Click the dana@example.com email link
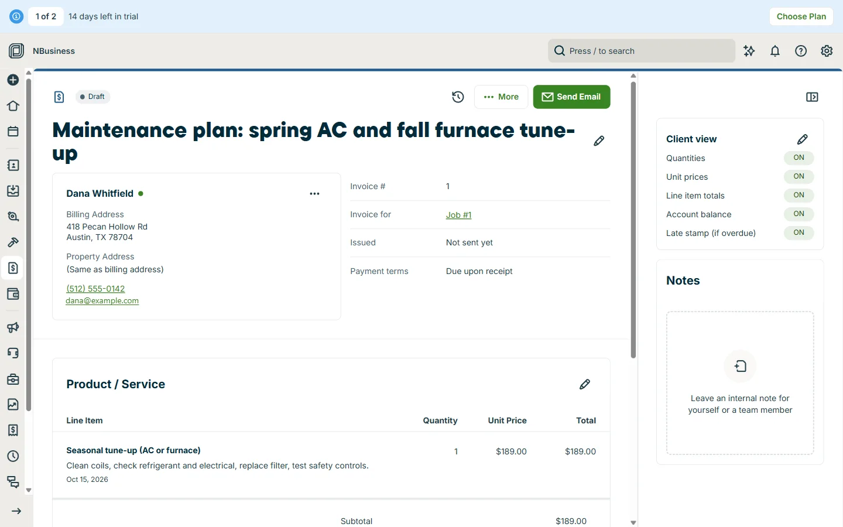The width and height of the screenshot is (843, 527). 102,300
